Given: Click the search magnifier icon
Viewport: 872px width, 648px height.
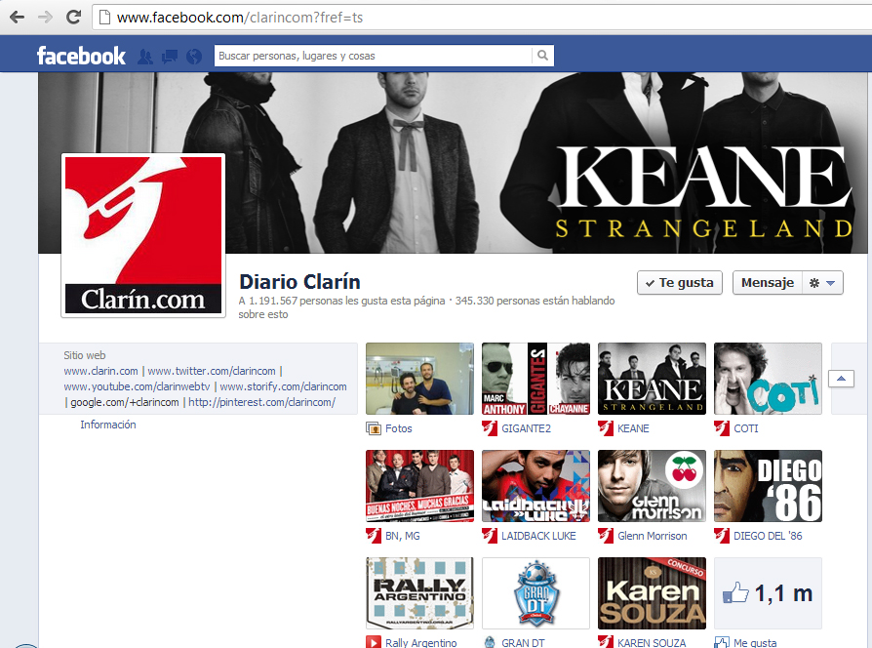Looking at the screenshot, I should click(x=542, y=56).
